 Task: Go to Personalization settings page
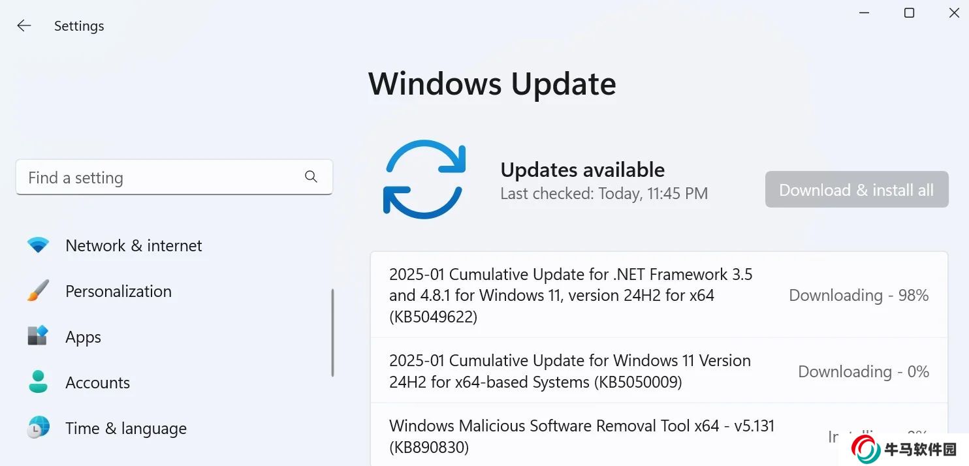[x=118, y=291]
